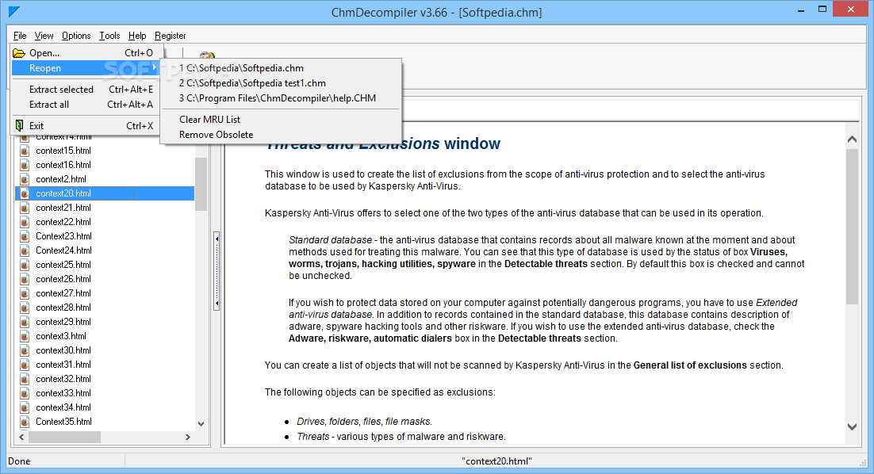Select context31.html in the file list
This screenshot has width=874, height=474.
pyautogui.click(x=63, y=365)
